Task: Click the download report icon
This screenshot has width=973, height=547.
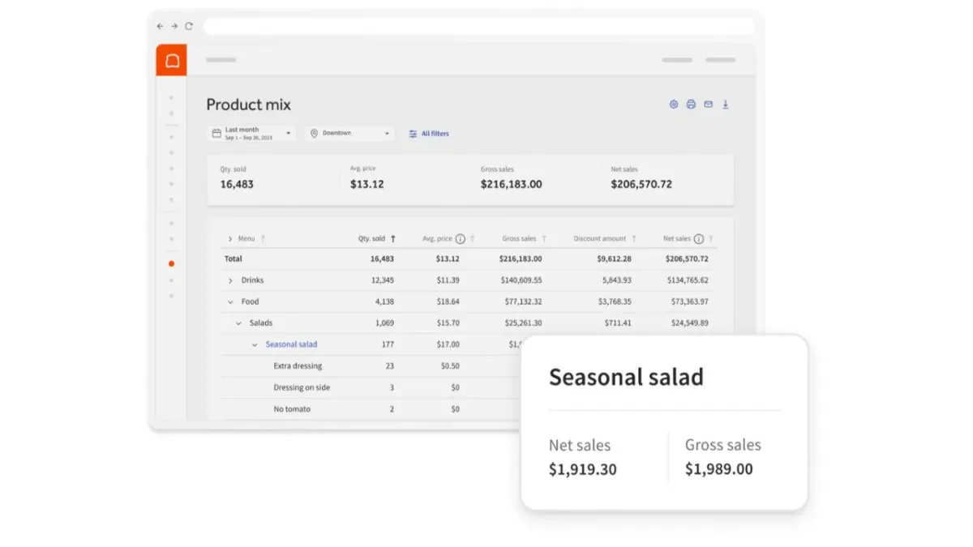Action: [x=726, y=105]
